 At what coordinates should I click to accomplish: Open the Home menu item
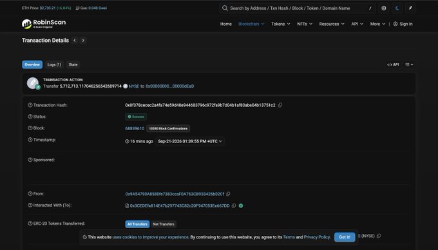225,24
